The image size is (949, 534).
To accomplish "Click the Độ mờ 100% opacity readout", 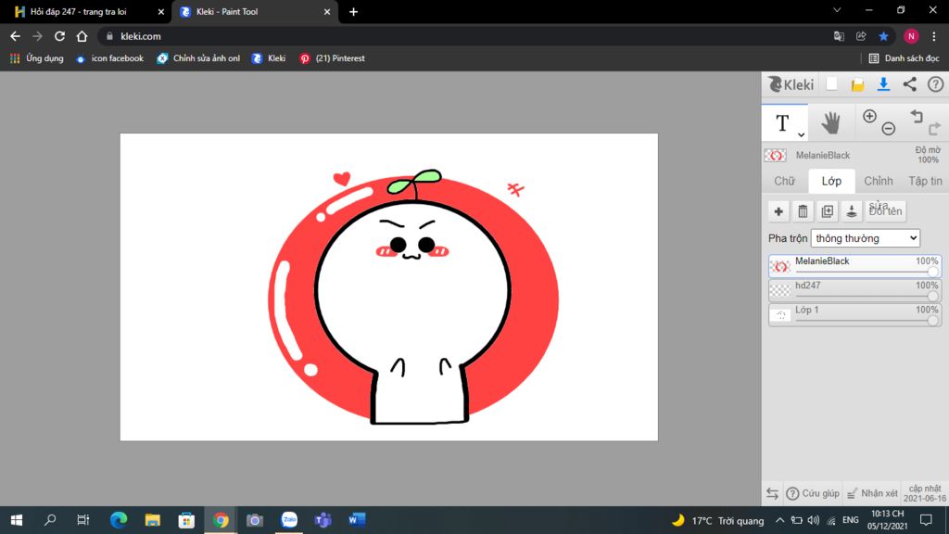I will pos(927,155).
